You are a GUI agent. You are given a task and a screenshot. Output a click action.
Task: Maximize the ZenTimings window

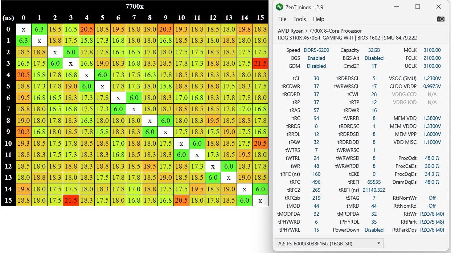click(x=418, y=7)
